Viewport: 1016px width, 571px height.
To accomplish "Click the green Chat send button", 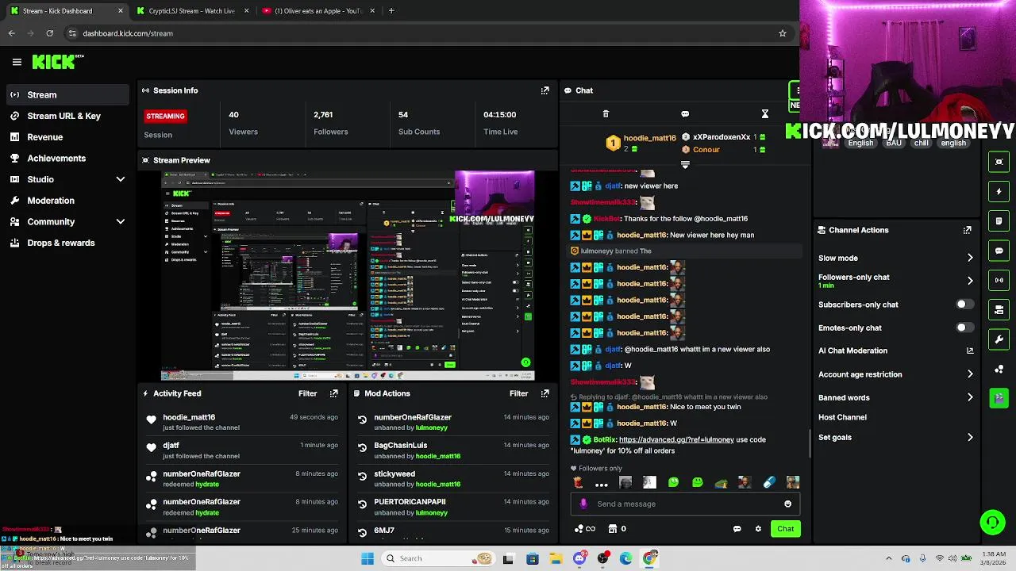I will point(785,529).
